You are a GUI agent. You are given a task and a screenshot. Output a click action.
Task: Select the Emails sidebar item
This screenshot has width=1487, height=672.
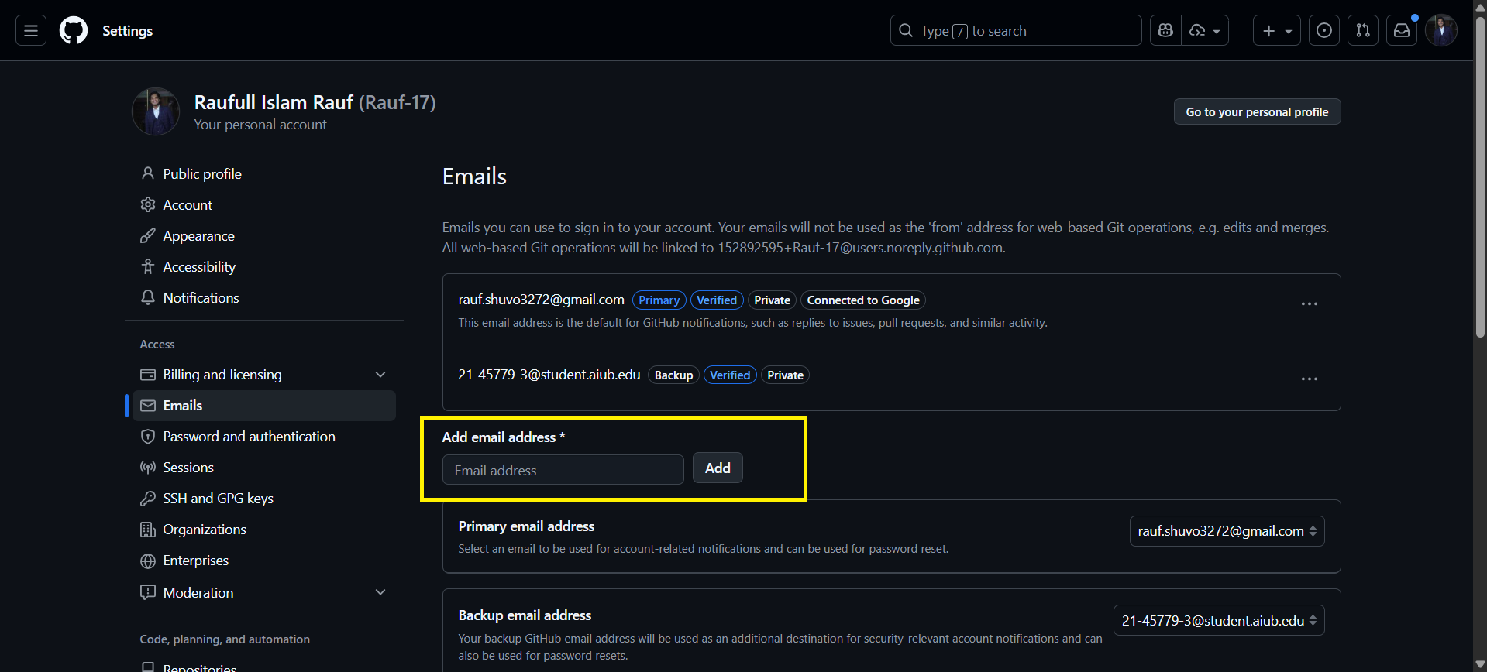pos(263,406)
